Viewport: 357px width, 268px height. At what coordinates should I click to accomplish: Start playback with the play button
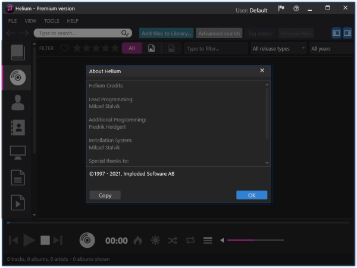[29, 240]
